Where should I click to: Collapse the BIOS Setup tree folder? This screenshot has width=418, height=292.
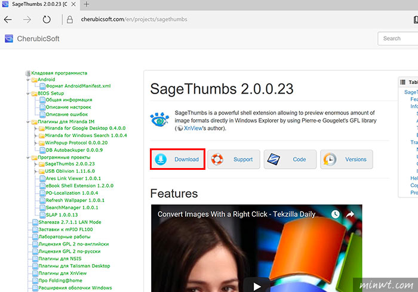tap(28, 94)
